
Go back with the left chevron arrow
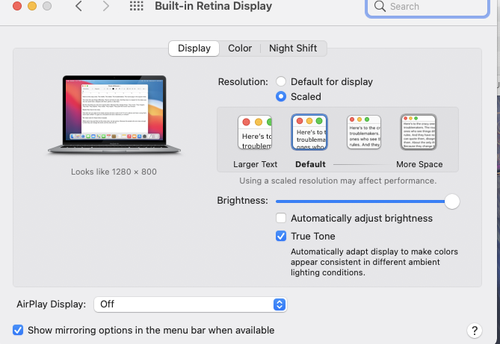[78, 6]
